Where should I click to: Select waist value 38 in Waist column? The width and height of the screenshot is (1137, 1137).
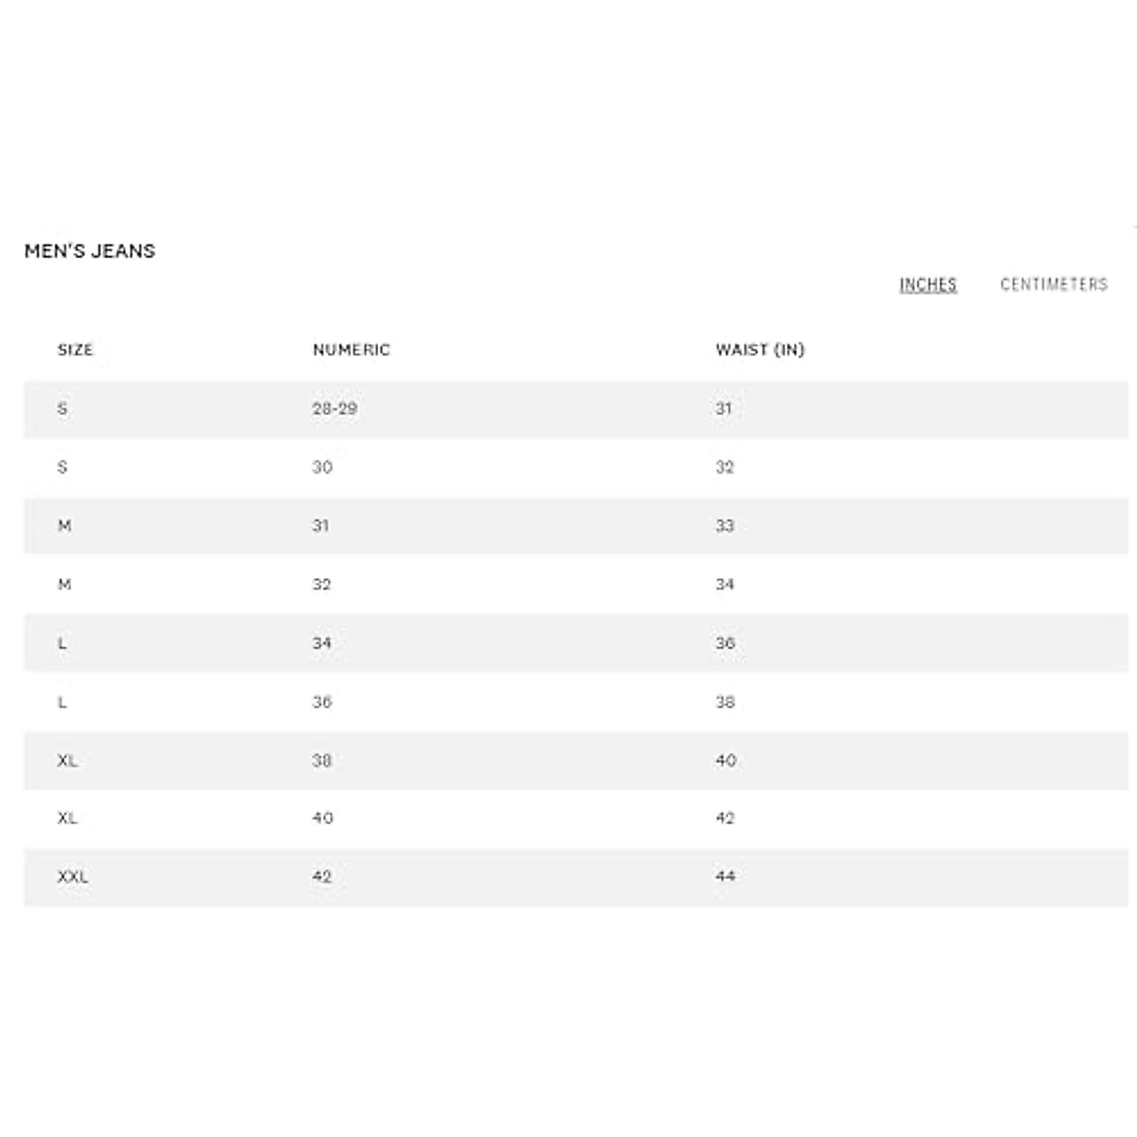point(725,702)
